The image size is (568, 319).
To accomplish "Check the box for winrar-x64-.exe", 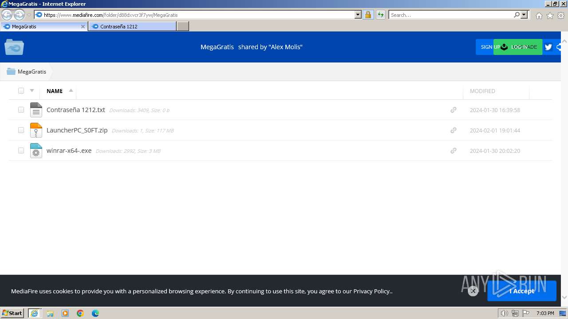I will (x=21, y=151).
